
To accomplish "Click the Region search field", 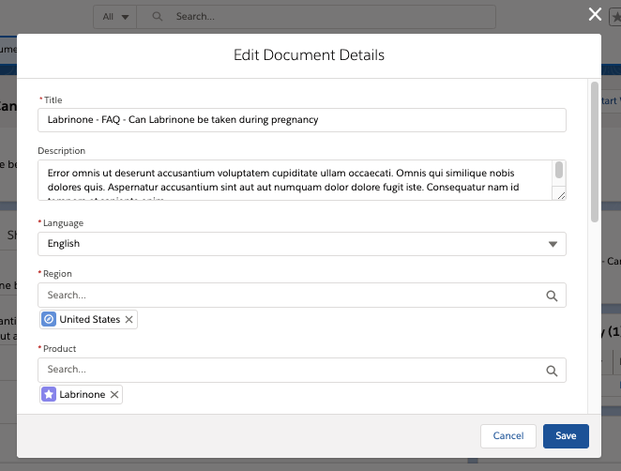I will point(291,295).
